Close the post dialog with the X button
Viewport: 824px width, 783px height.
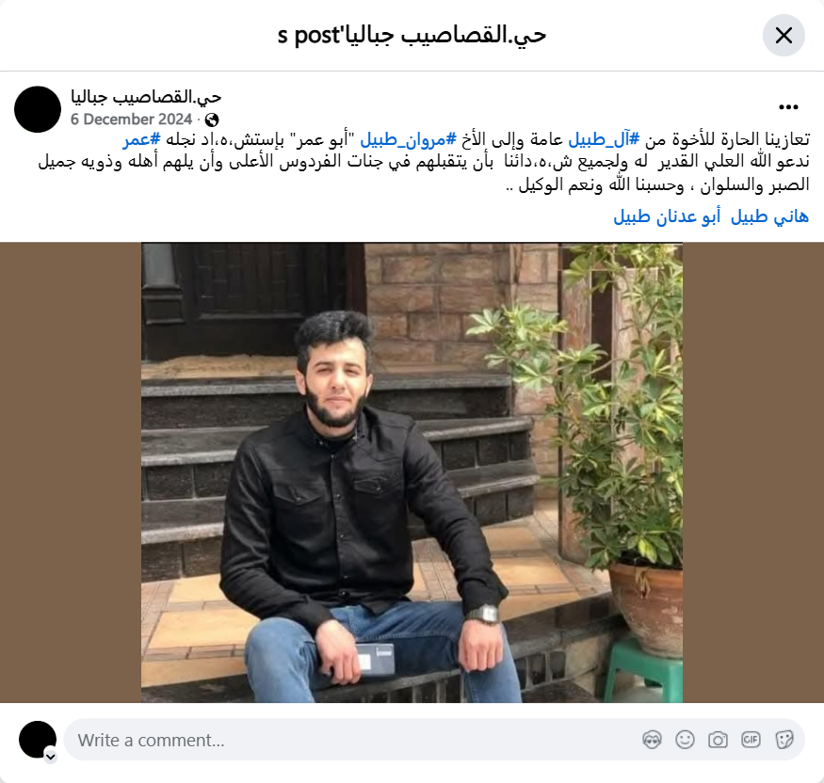784,35
